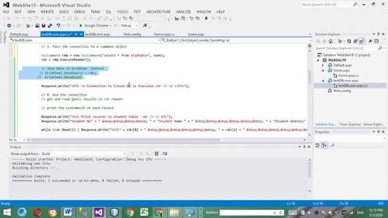Screen dimensions: 388x218
Task: Click the Search Solution Explorer input field
Action: (x=346, y=48)
